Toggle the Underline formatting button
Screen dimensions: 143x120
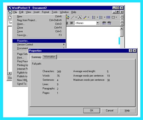(67, 23)
